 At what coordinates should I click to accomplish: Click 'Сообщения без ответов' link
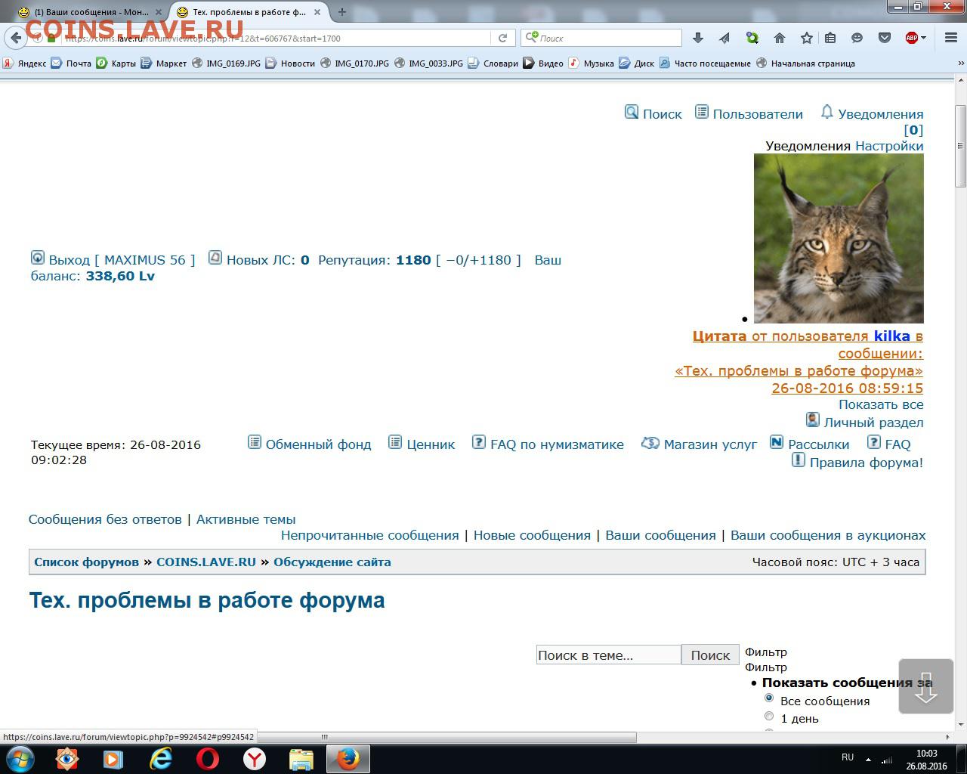(x=105, y=519)
